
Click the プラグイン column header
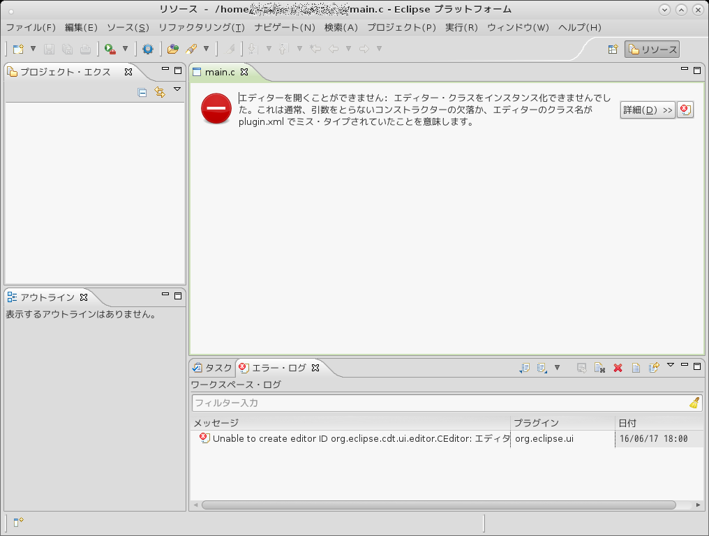pos(563,423)
